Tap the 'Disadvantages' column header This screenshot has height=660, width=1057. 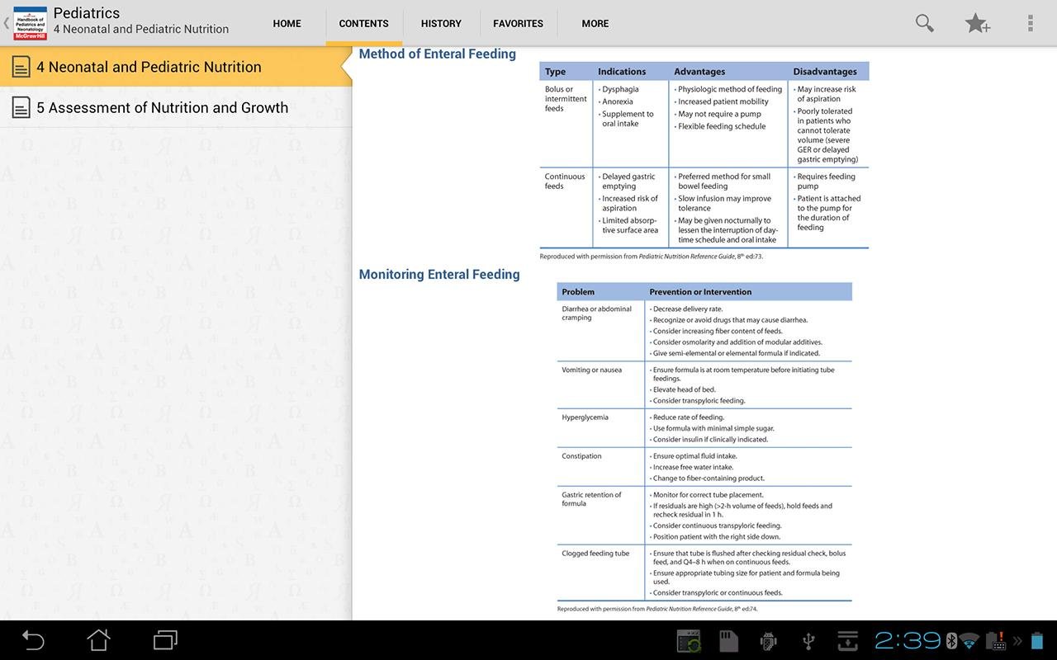coord(825,72)
